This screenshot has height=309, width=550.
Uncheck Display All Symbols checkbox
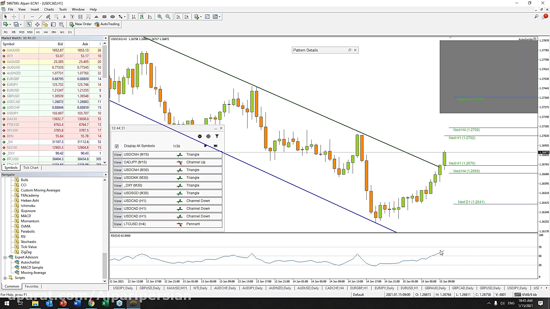click(117, 146)
